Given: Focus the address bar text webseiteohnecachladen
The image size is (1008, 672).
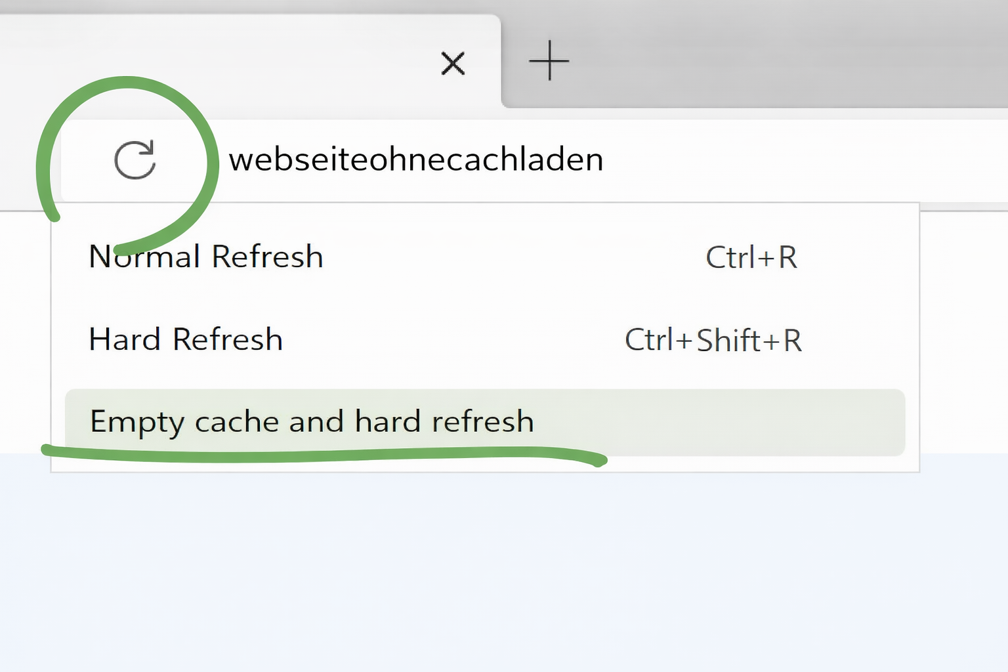Looking at the screenshot, I should click(x=415, y=159).
